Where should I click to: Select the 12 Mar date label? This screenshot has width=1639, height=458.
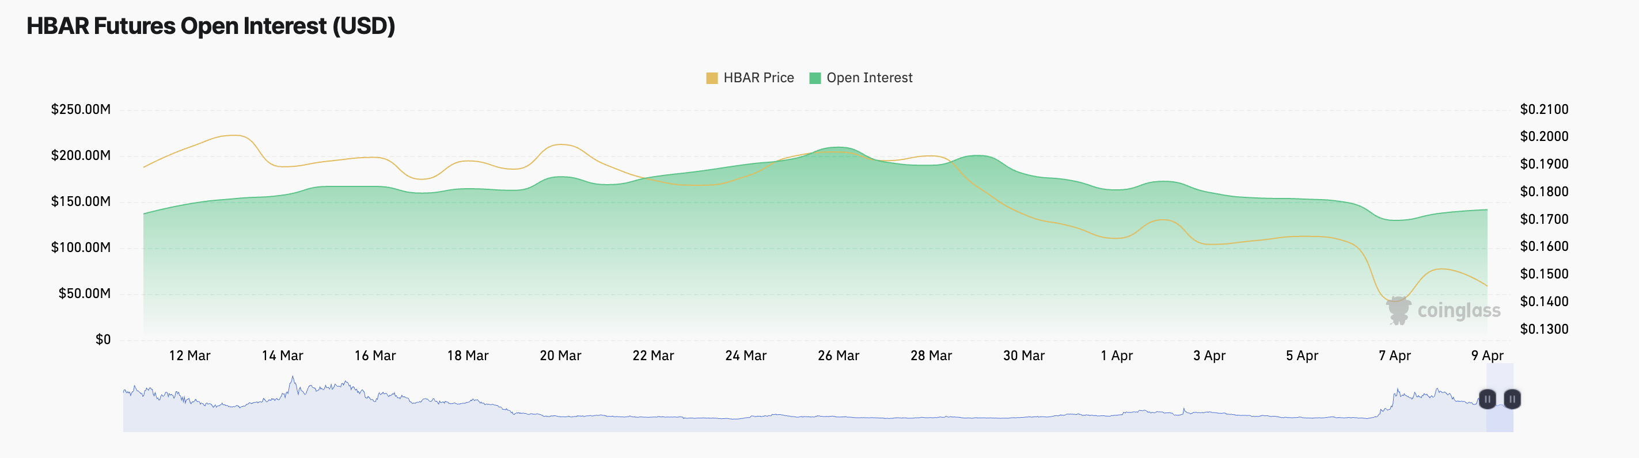click(x=189, y=356)
